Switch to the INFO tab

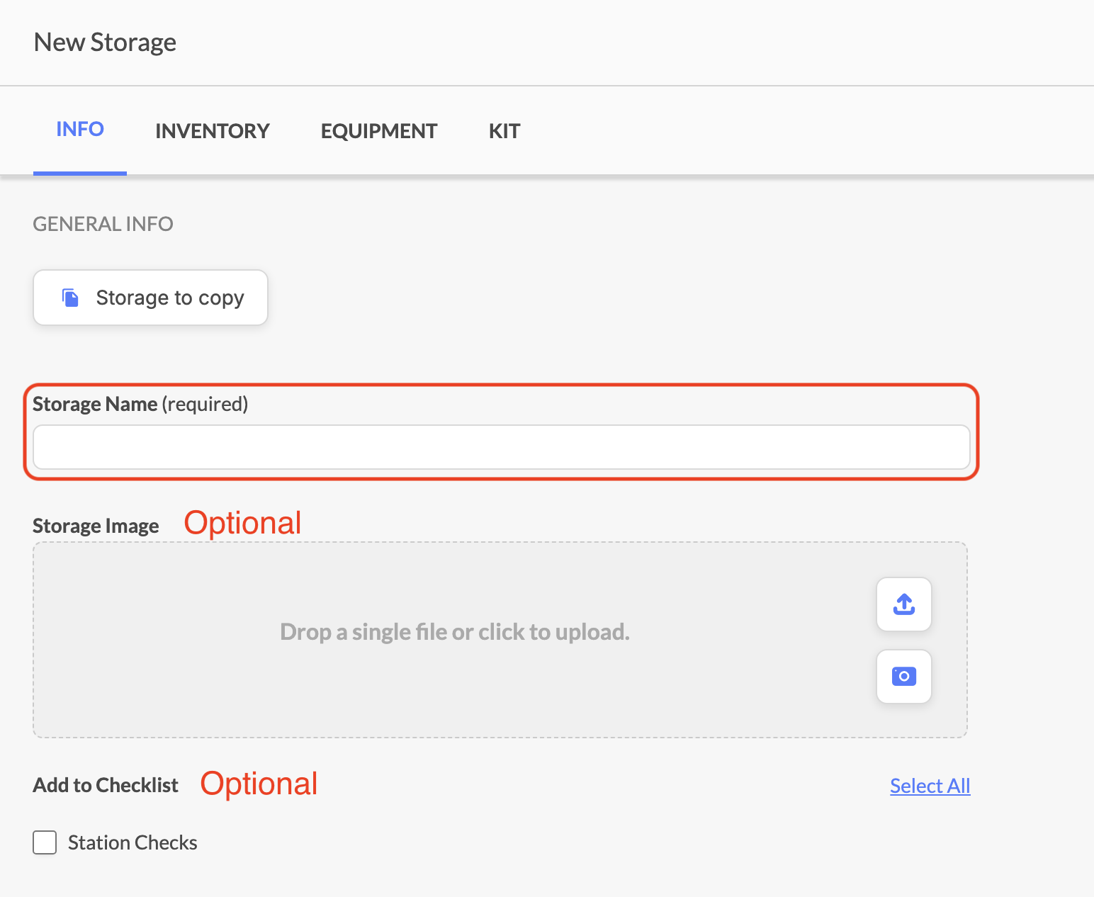[80, 130]
